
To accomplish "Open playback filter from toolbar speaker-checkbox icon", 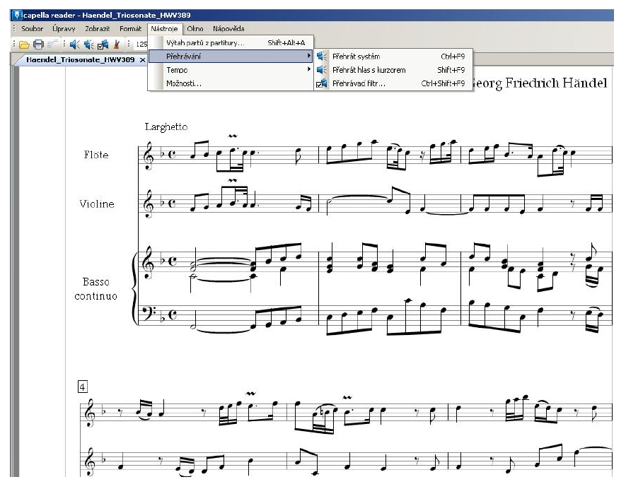I will coord(103,45).
